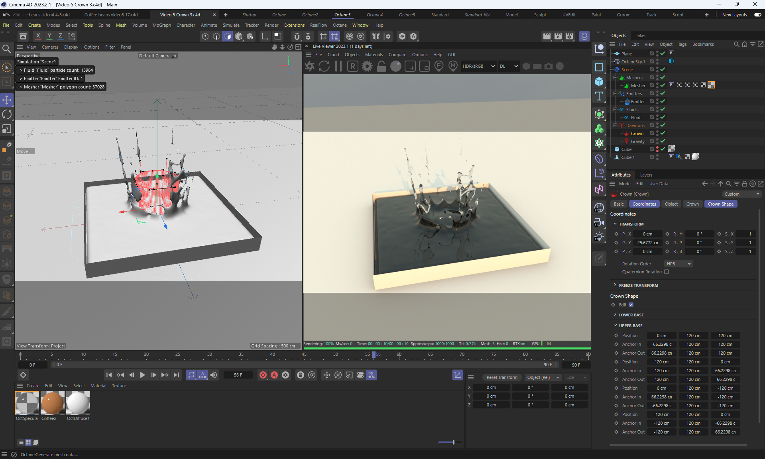Open Custom preset dropdown in Attributes

click(741, 194)
